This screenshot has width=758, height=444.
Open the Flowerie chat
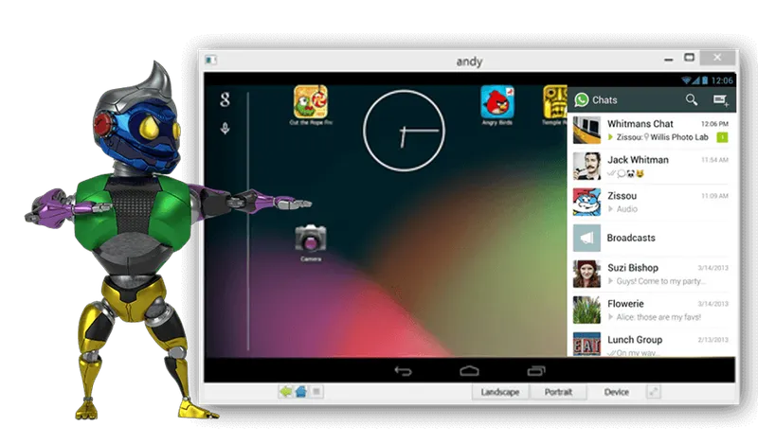tap(651, 310)
